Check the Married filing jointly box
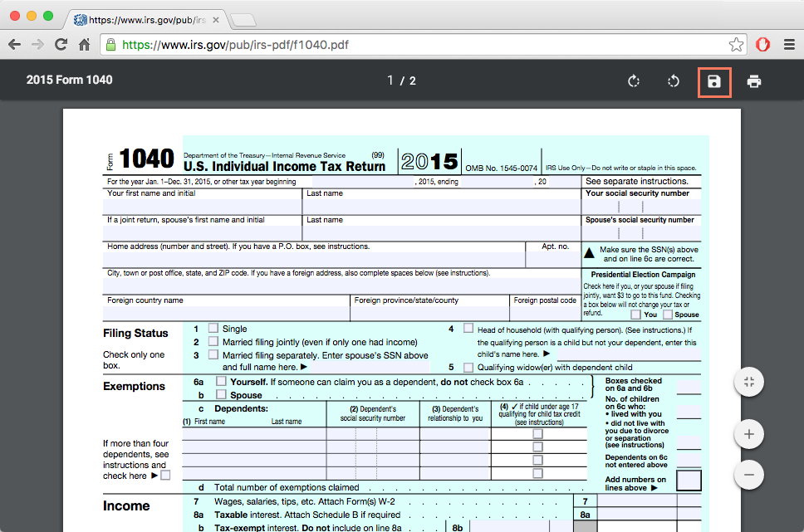This screenshot has height=532, width=804. (213, 341)
